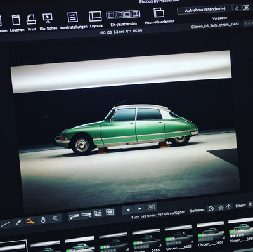
Task: Toggle last panel in Ein-/ausblenden group
Action: pyautogui.click(x=135, y=14)
